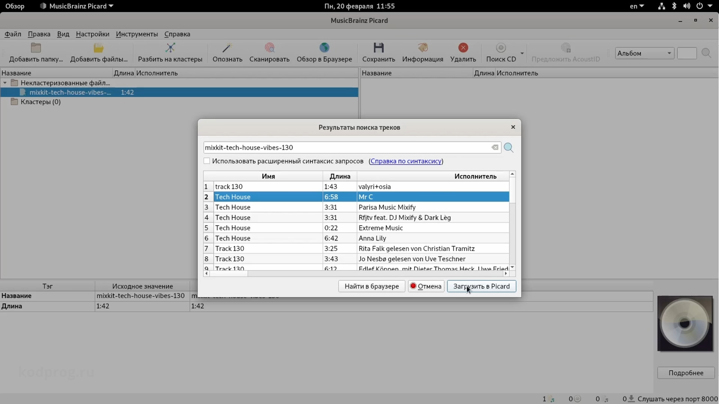Select Tech House by Rfjtv feat. DJ Mixify
Screen dimensions: 719x404
356,217
